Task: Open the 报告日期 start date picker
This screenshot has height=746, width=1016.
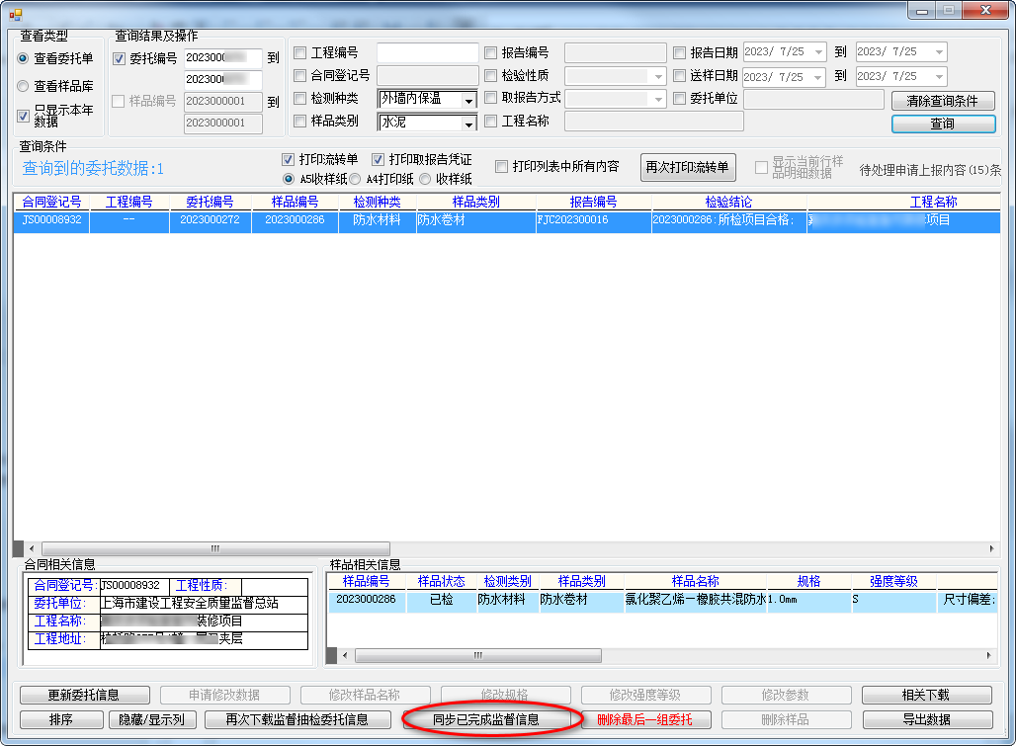Action: [x=818, y=52]
